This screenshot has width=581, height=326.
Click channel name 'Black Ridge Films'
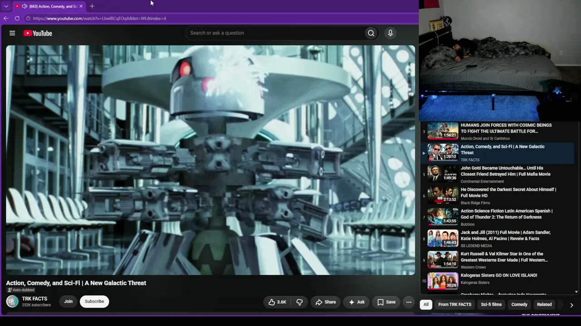(475, 203)
